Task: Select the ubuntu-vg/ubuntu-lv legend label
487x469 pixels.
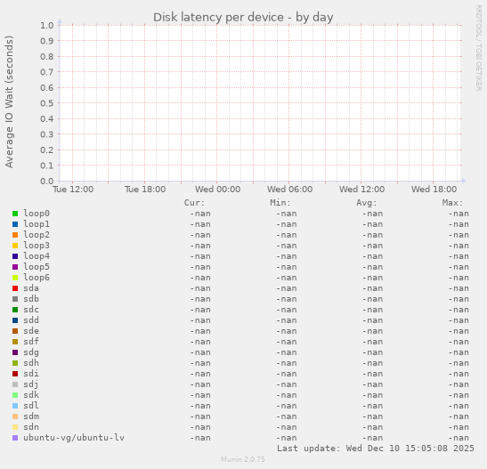Action: click(74, 438)
